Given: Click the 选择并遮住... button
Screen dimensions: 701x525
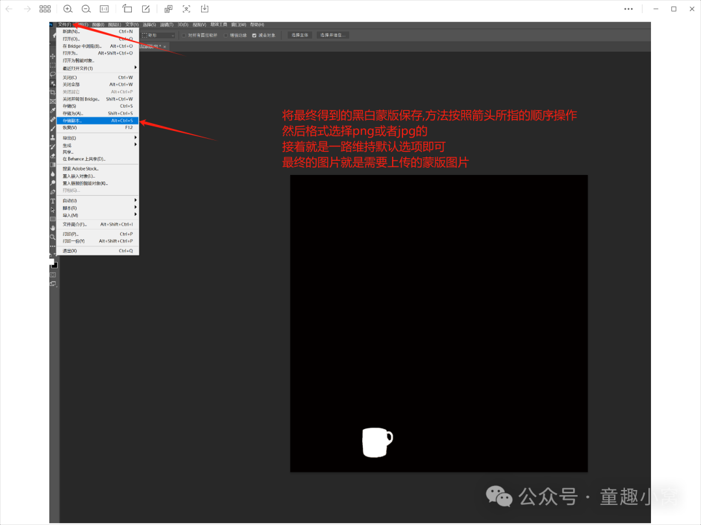Looking at the screenshot, I should [332, 35].
